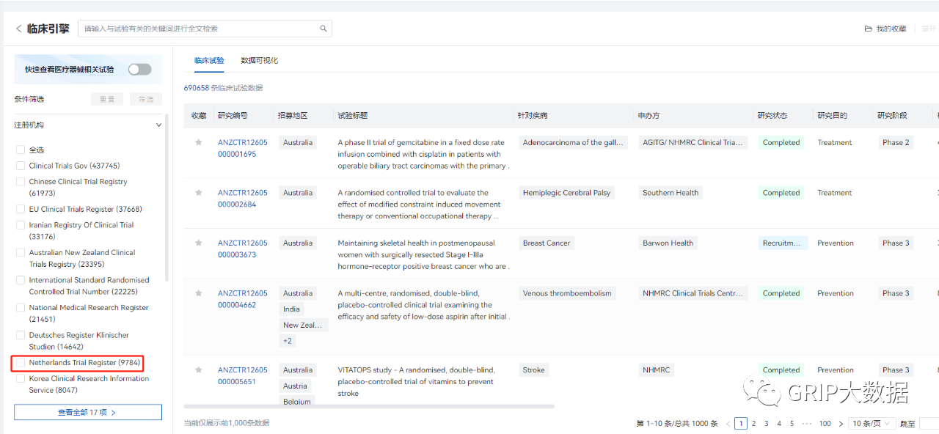Check International Standard Randomised Controlled Trial Number
The width and height of the screenshot is (939, 434).
(21, 280)
